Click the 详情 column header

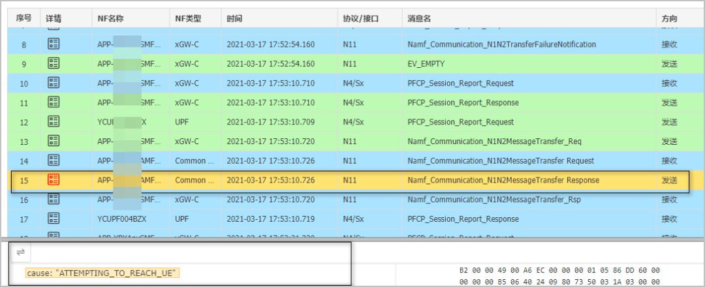(54, 18)
